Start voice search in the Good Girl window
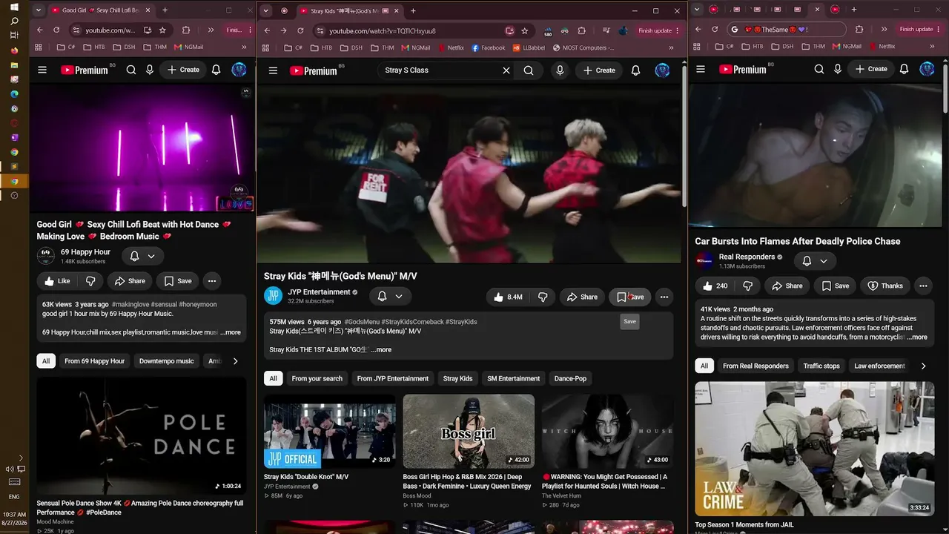The image size is (949, 534). pos(150,70)
